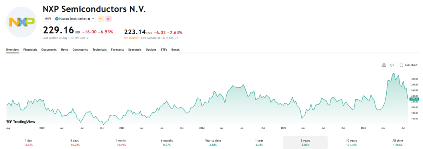Open the Technicals tab
Screen dimensions: 423x149
coord(100,50)
